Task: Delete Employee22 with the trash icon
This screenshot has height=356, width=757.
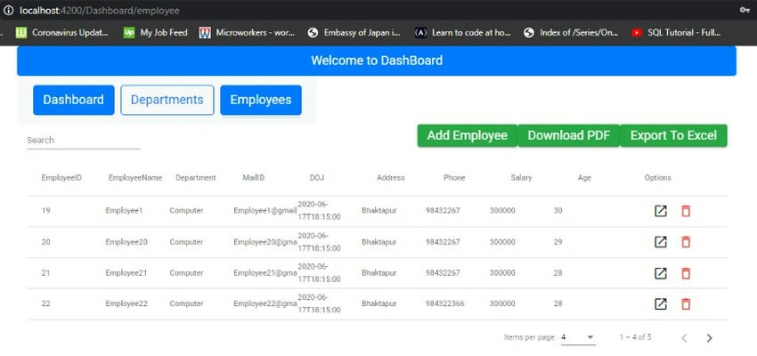Action: pyautogui.click(x=686, y=303)
